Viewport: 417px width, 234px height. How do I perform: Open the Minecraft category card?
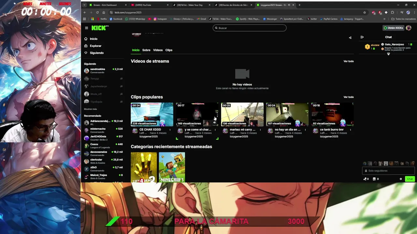172,167
